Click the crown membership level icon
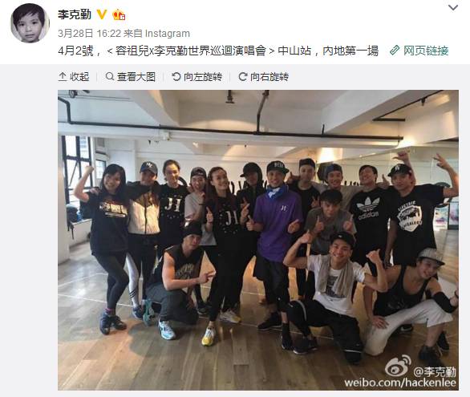The width and height of the screenshot is (470, 397). point(119,14)
